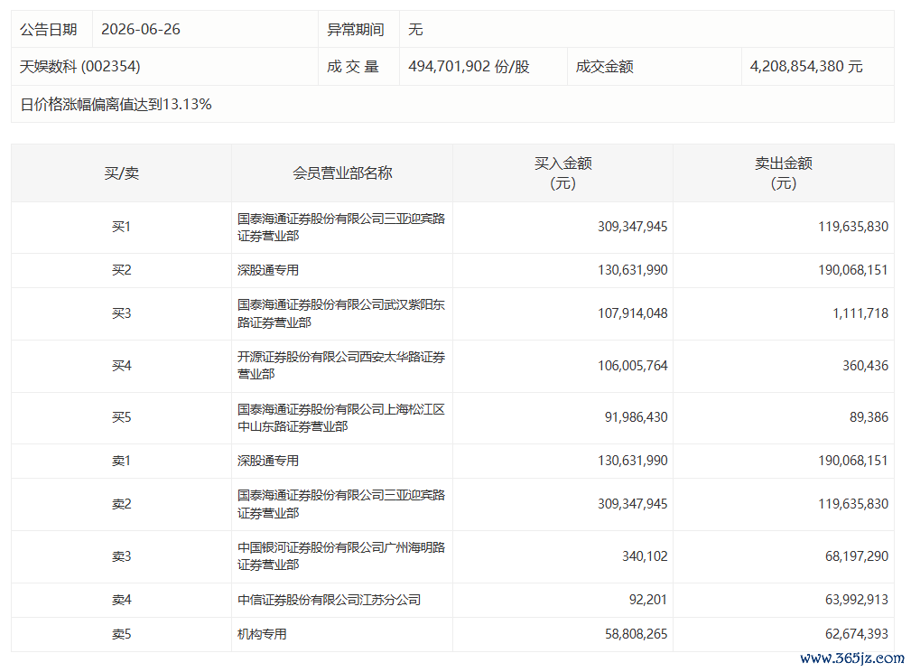Click buy amount 340,102
The width and height of the screenshot is (911, 672).
point(645,556)
